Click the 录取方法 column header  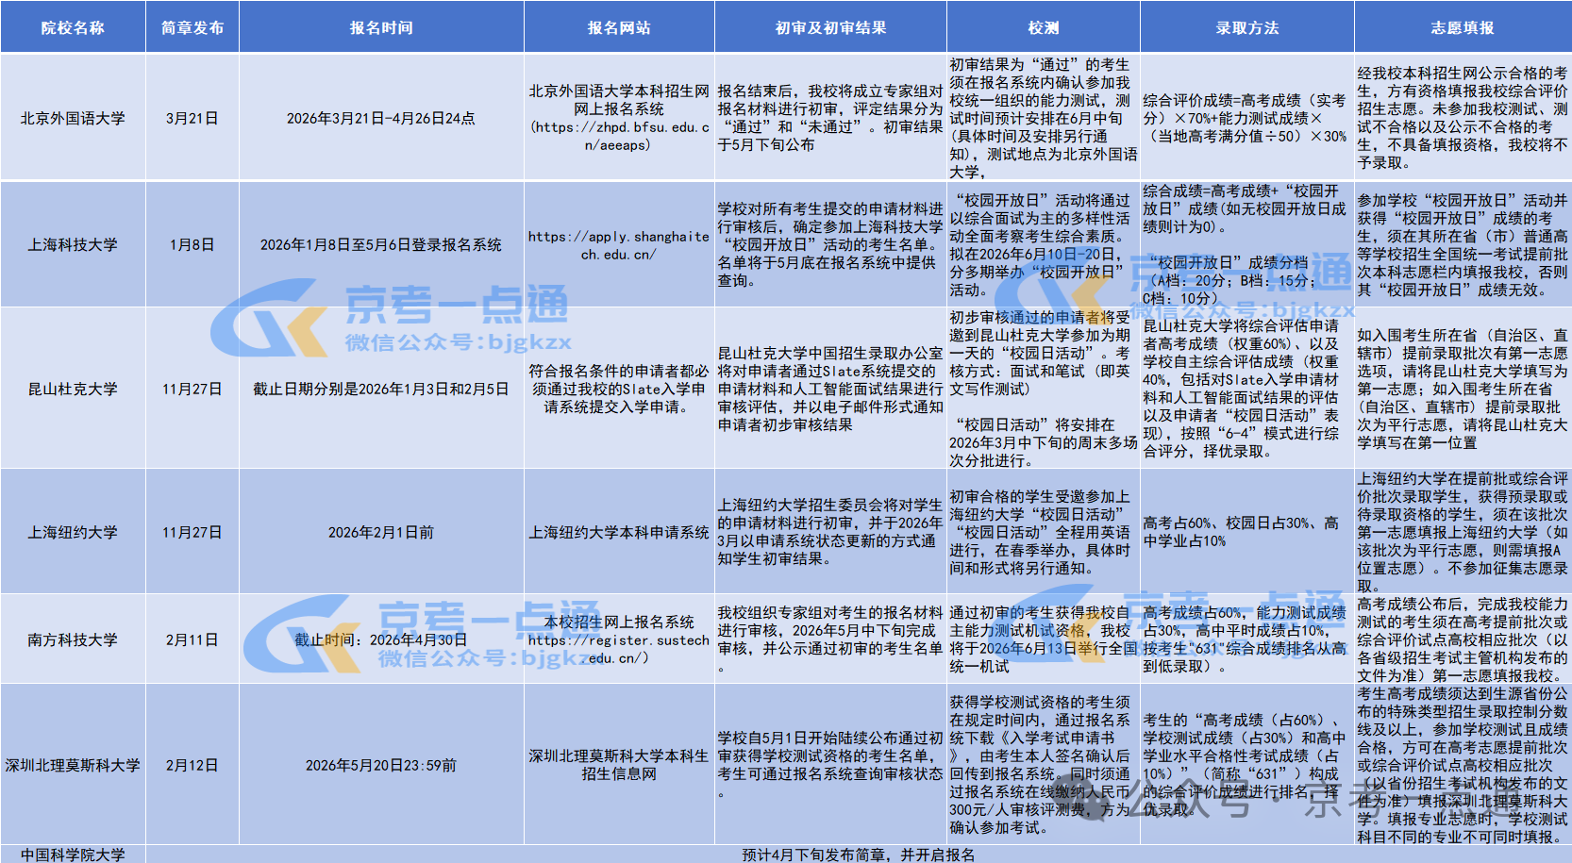click(x=1246, y=27)
